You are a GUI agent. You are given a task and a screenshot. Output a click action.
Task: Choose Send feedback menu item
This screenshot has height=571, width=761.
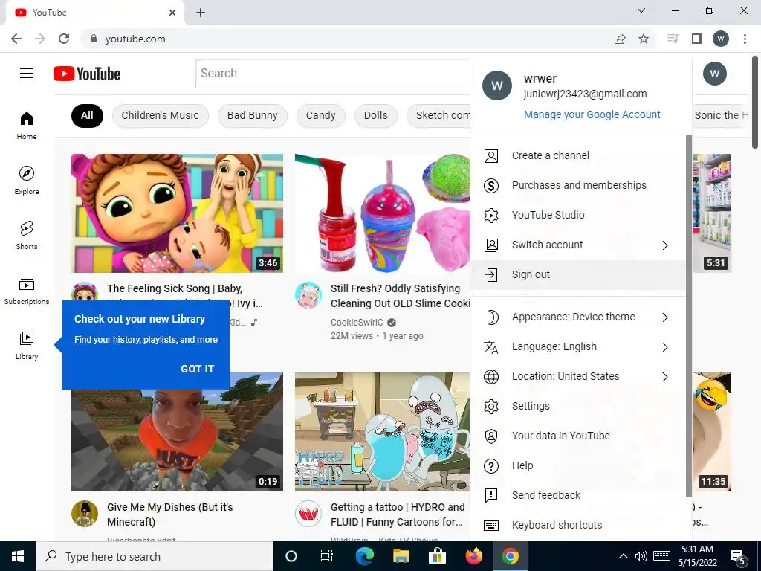(578, 495)
